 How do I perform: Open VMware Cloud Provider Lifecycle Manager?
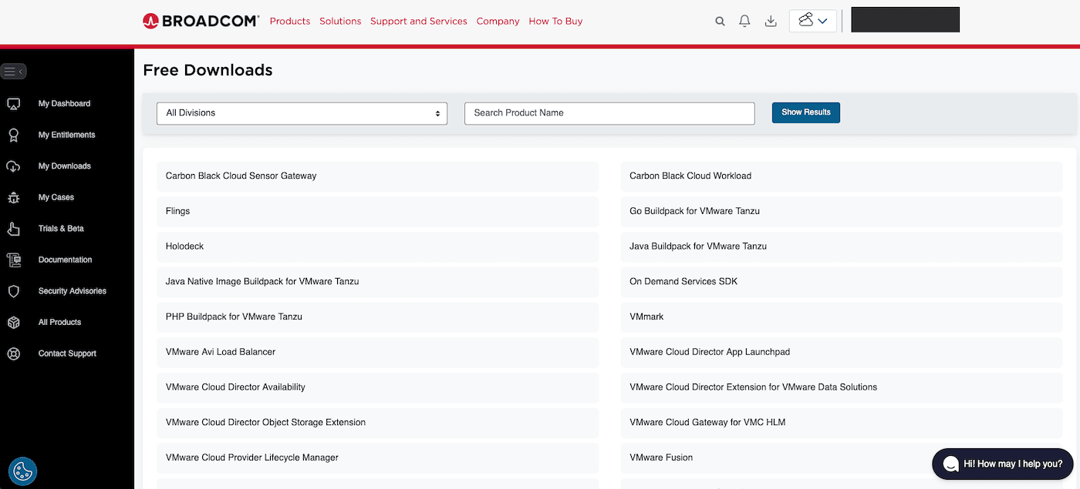(x=377, y=458)
